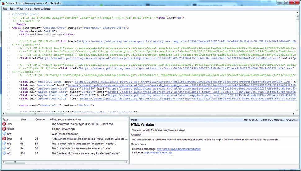Open the validator Options... button
This screenshot has width=301, height=171.
click(x=292, y=120)
